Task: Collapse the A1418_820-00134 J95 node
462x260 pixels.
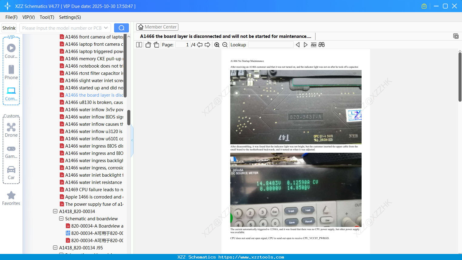Action: [x=55, y=248]
